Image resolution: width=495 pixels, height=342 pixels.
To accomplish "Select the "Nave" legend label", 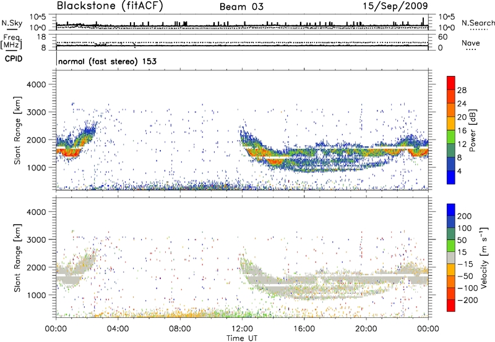I will (x=471, y=43).
